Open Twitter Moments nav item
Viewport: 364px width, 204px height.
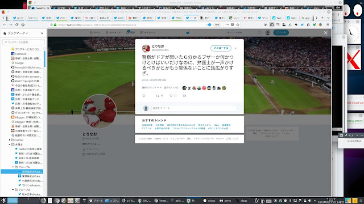[x=113, y=33]
